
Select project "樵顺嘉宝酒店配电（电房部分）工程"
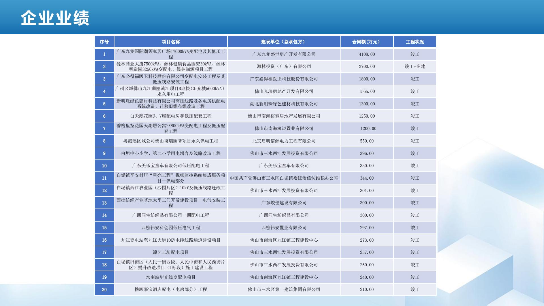pos(171,289)
